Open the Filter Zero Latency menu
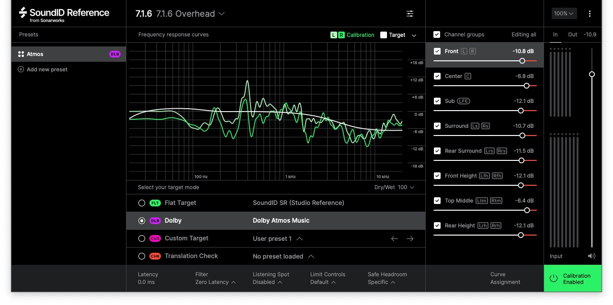The width and height of the screenshot is (613, 305). point(216,278)
